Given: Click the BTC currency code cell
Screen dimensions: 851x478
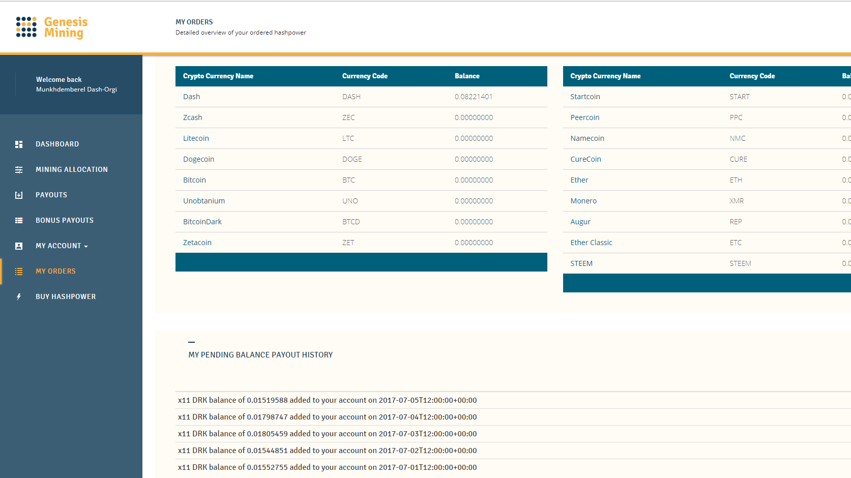Looking at the screenshot, I should click(348, 180).
